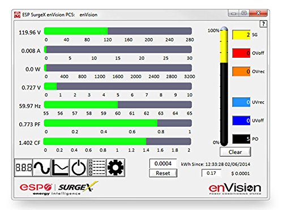Open the digital meter readout view
This screenshot has height=210, width=283.
(x=24, y=168)
